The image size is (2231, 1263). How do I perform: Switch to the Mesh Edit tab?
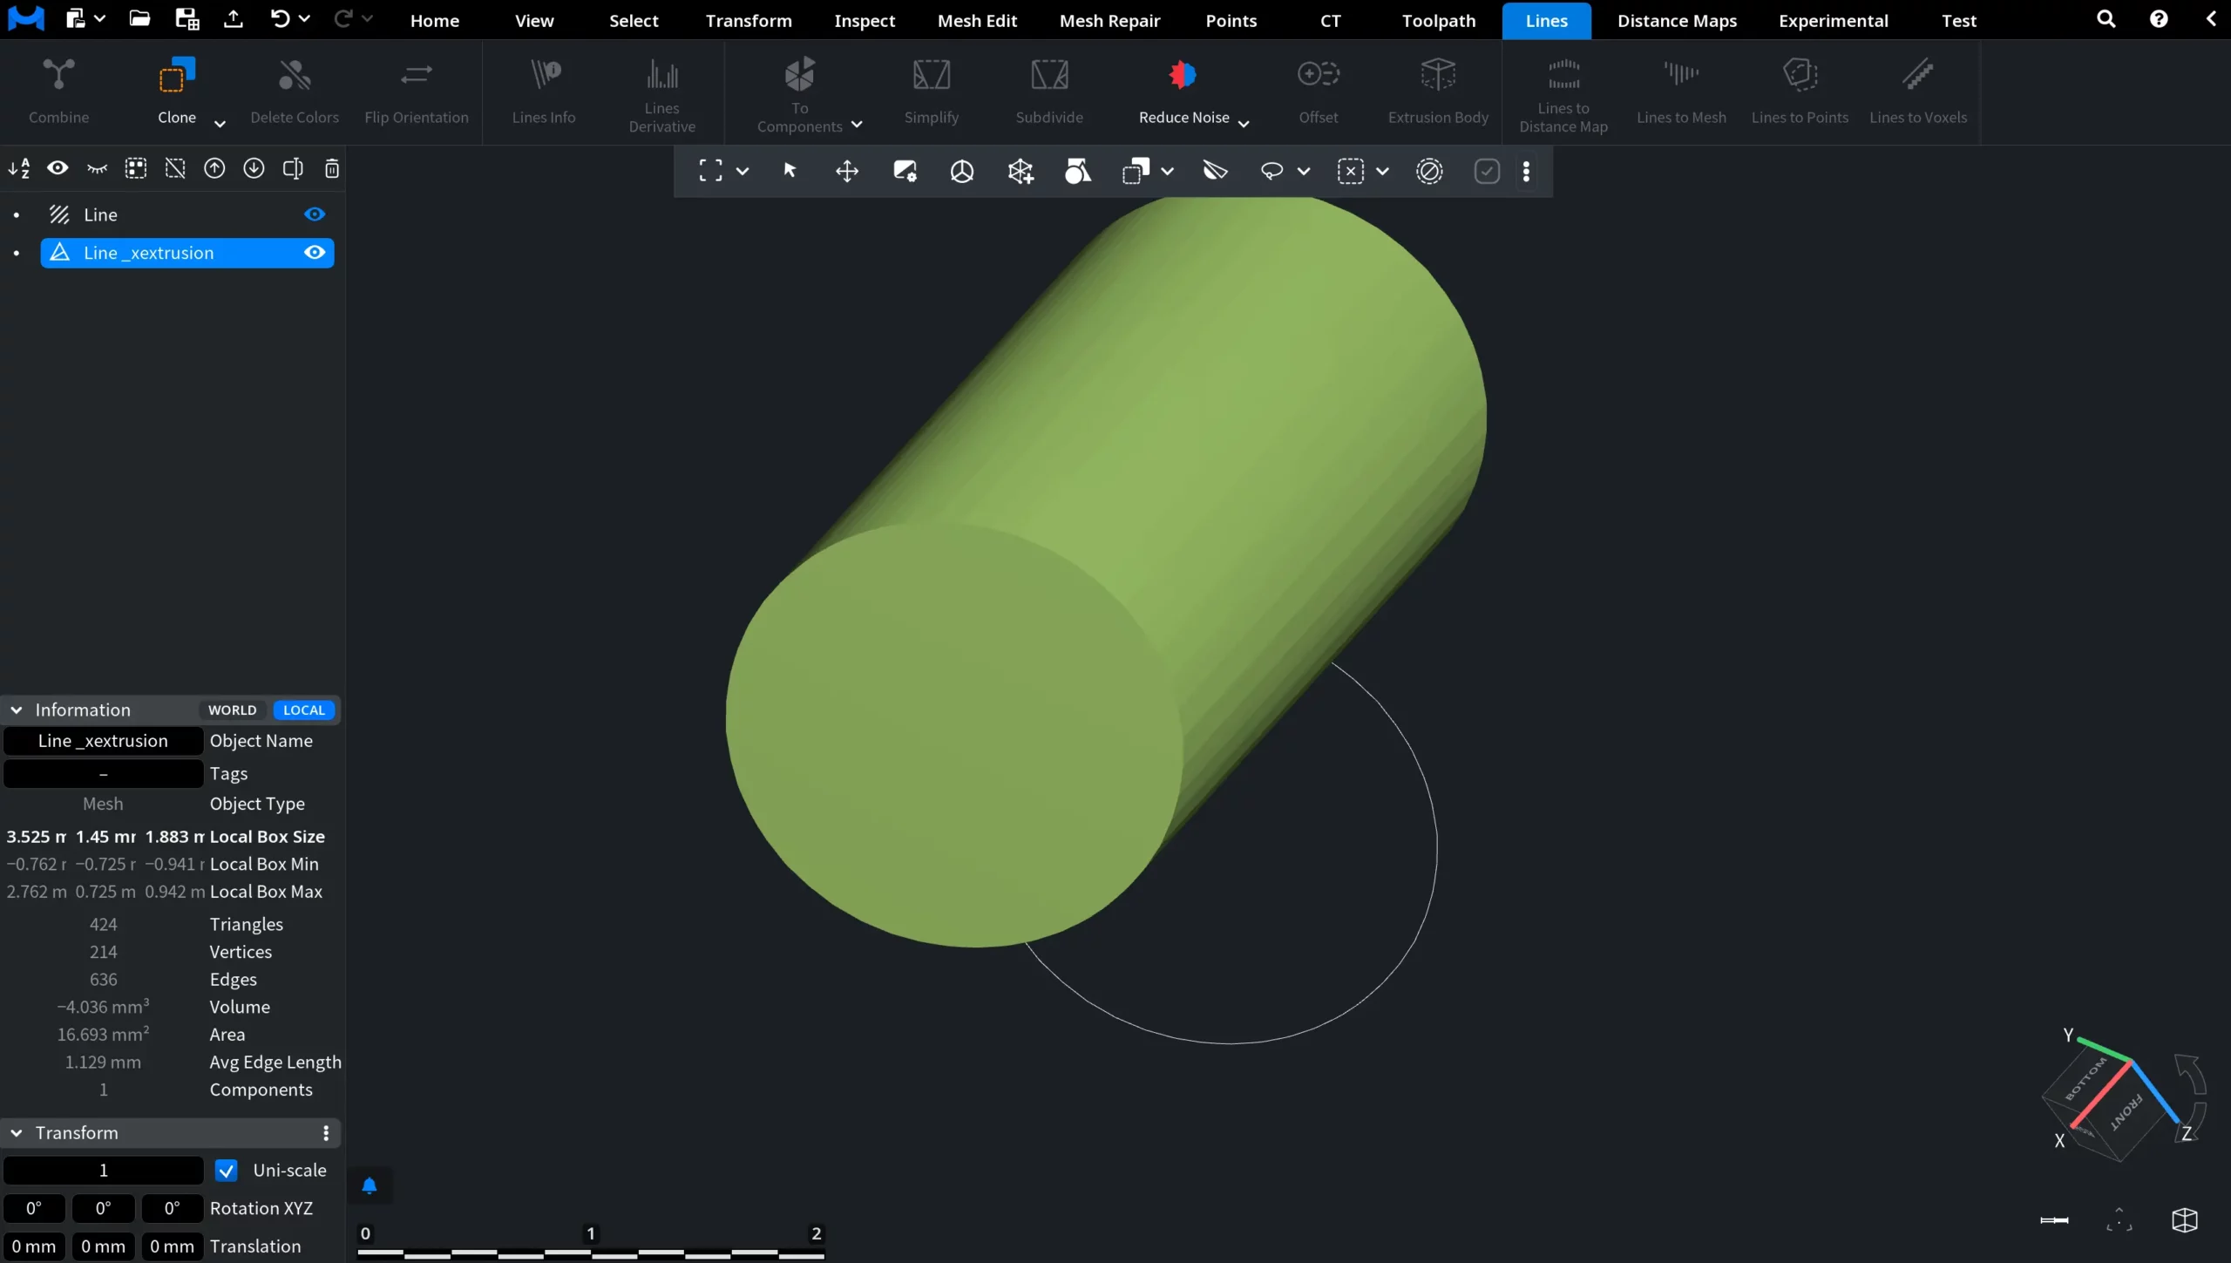(977, 20)
